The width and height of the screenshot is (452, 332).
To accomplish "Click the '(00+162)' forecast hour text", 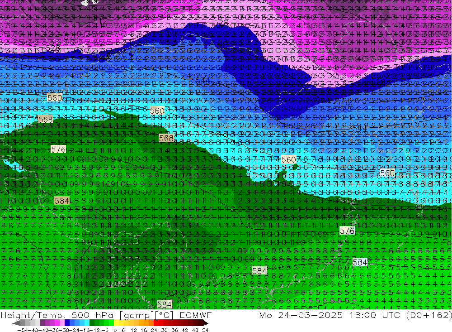I will 428,315.
